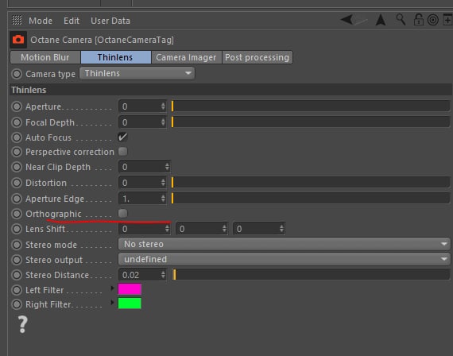
Task: Toggle the Stereo mode keyframe circle
Action: (17, 245)
